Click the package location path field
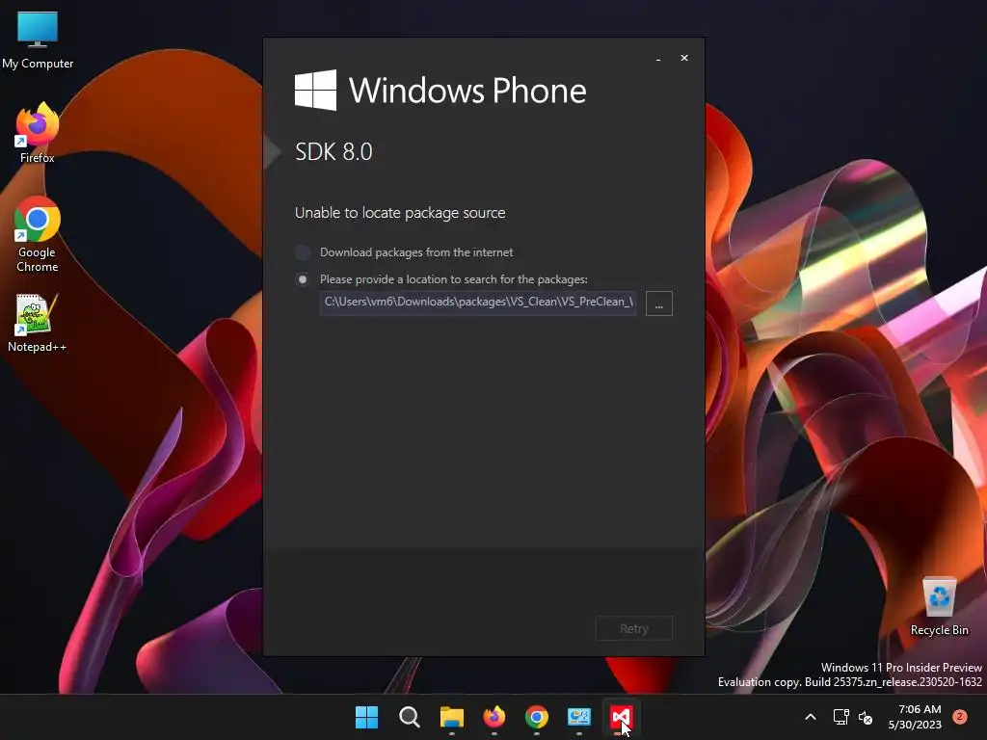The width and height of the screenshot is (987, 740). pyautogui.click(x=478, y=303)
